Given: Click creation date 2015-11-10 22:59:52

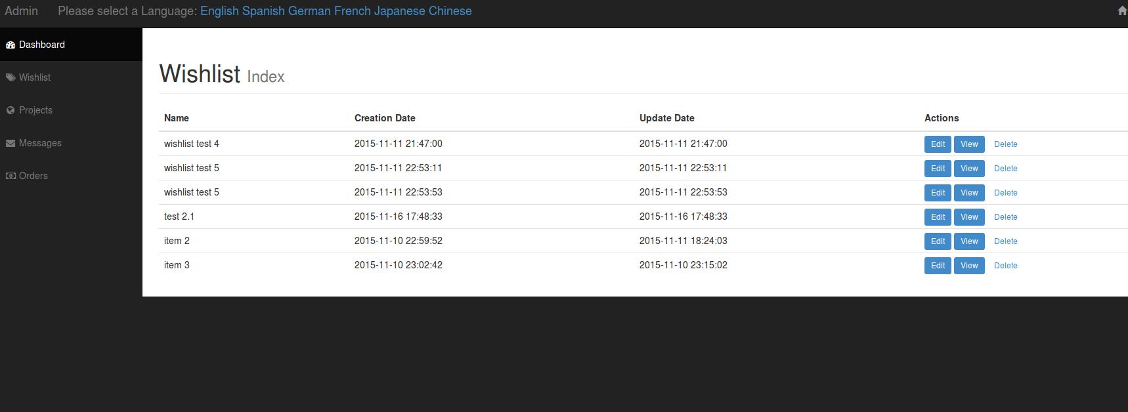Looking at the screenshot, I should 399,241.
